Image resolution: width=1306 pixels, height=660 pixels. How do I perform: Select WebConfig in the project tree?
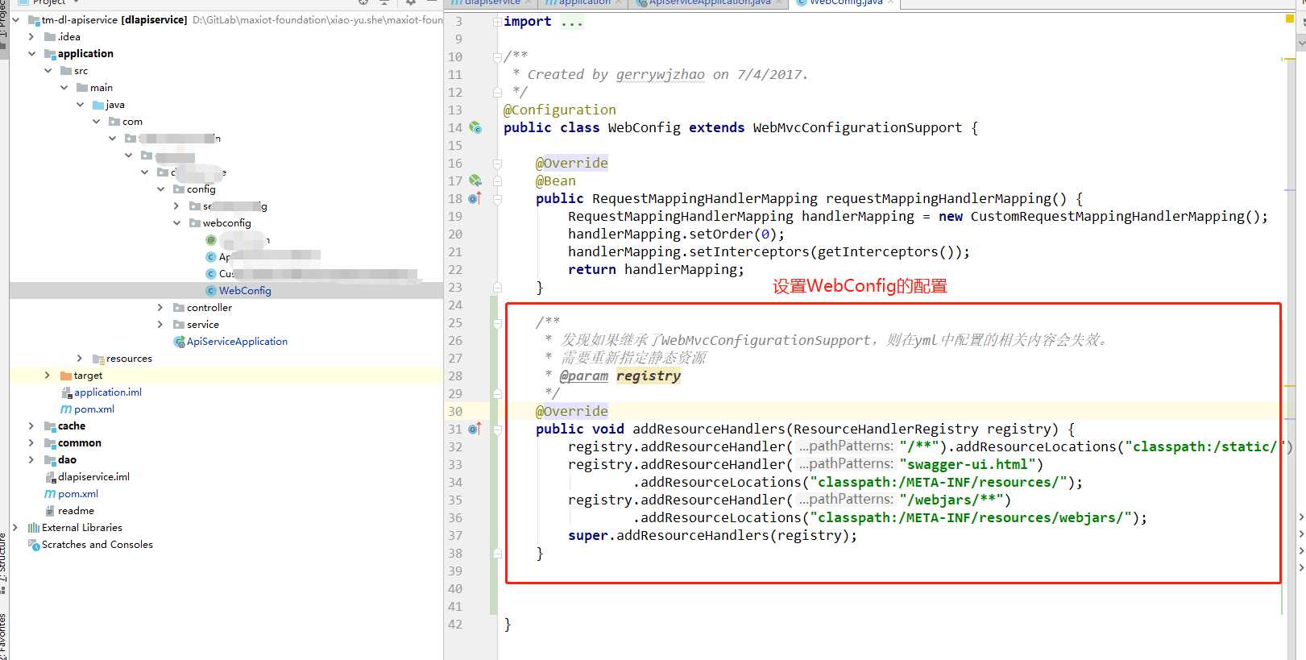[245, 291]
